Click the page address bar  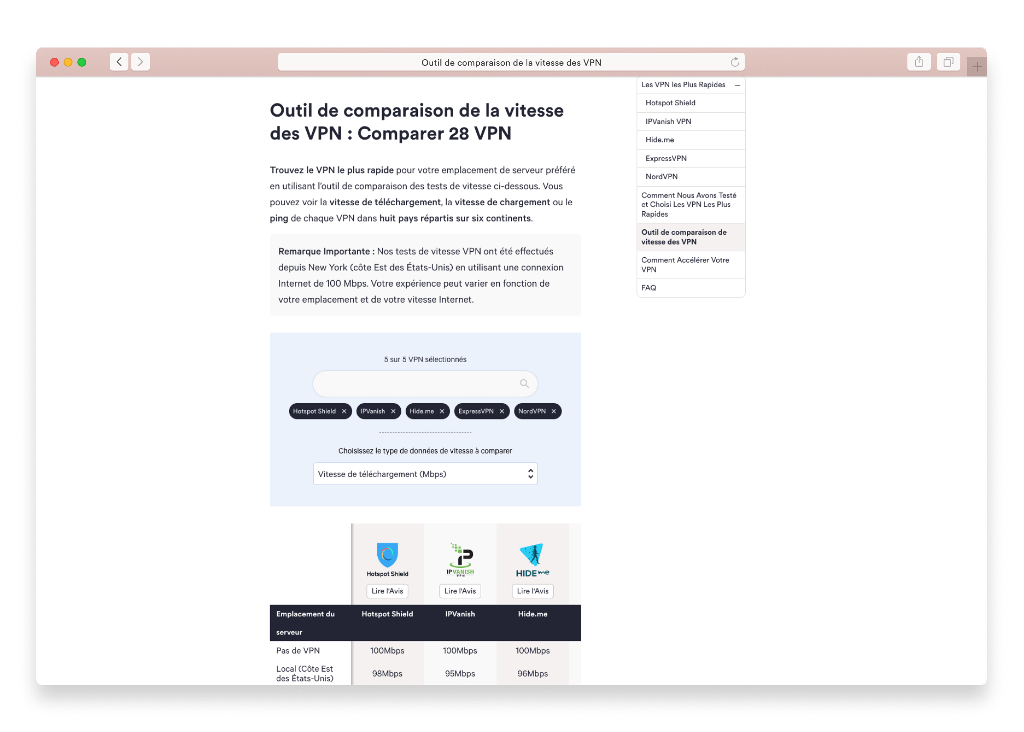coord(511,62)
